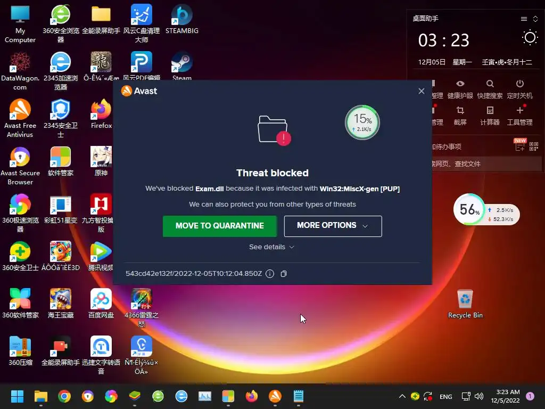The image size is (545, 409).
Task: Open STEAMBIG desktop icon
Action: tap(182, 19)
